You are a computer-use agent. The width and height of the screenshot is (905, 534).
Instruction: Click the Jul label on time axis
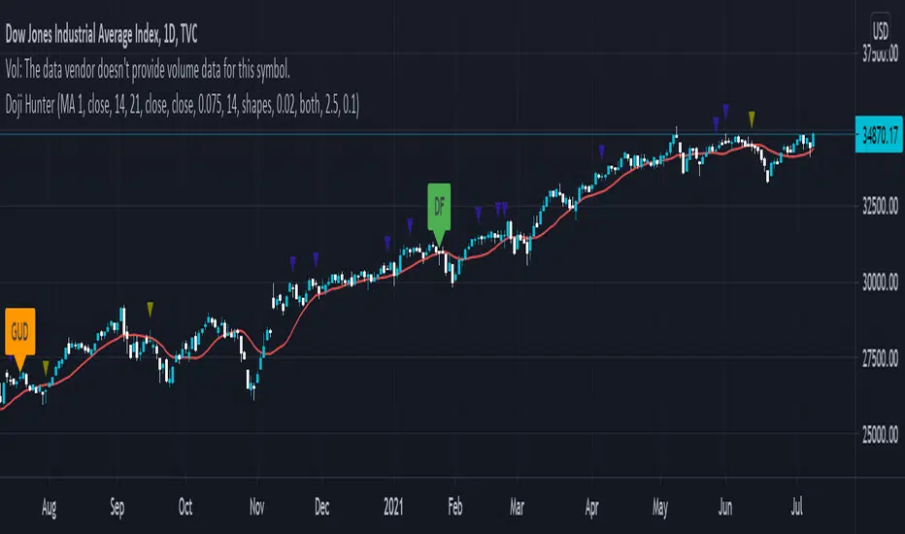click(797, 507)
